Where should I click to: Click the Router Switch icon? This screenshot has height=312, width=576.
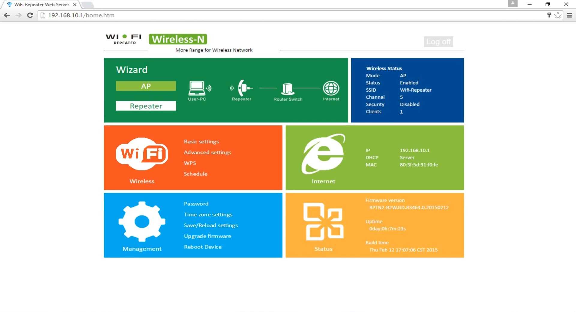coord(287,89)
